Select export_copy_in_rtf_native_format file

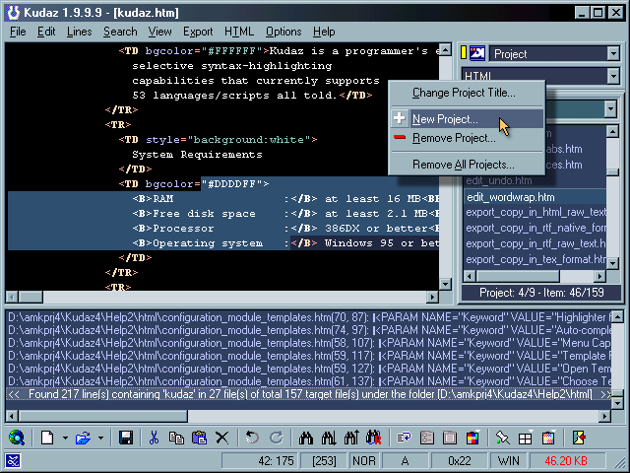coord(535,228)
